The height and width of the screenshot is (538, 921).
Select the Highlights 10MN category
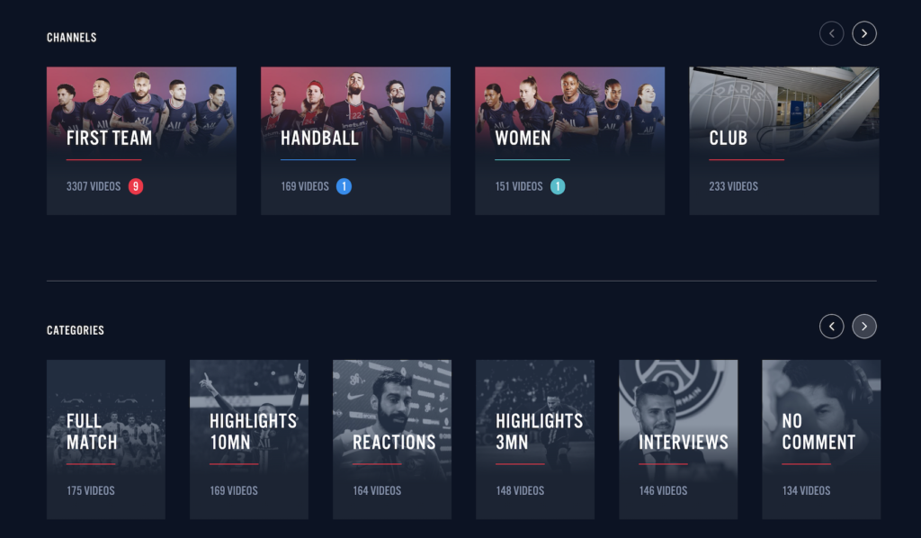(249, 439)
